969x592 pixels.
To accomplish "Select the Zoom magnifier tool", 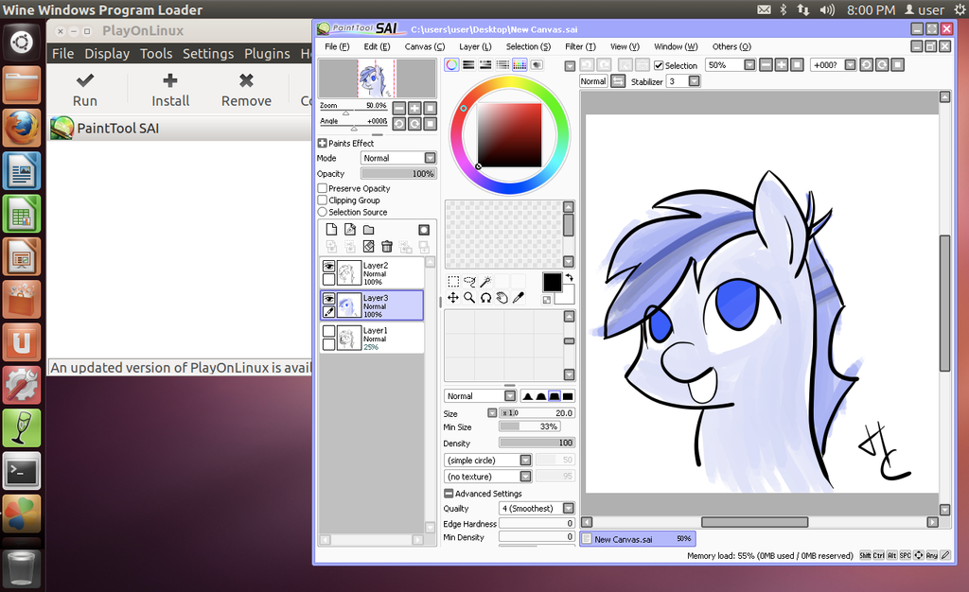I will [469, 297].
